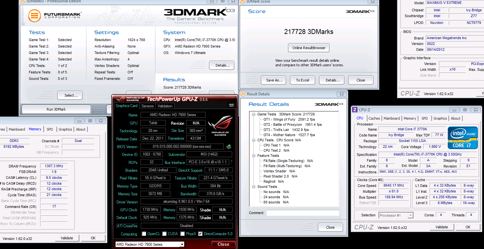
Task: Collapse the Feature Tests tree node
Action: [254, 156]
